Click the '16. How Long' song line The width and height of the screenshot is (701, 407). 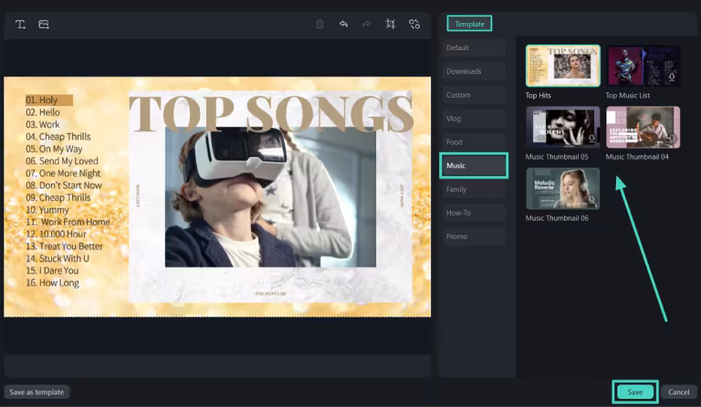coord(52,283)
